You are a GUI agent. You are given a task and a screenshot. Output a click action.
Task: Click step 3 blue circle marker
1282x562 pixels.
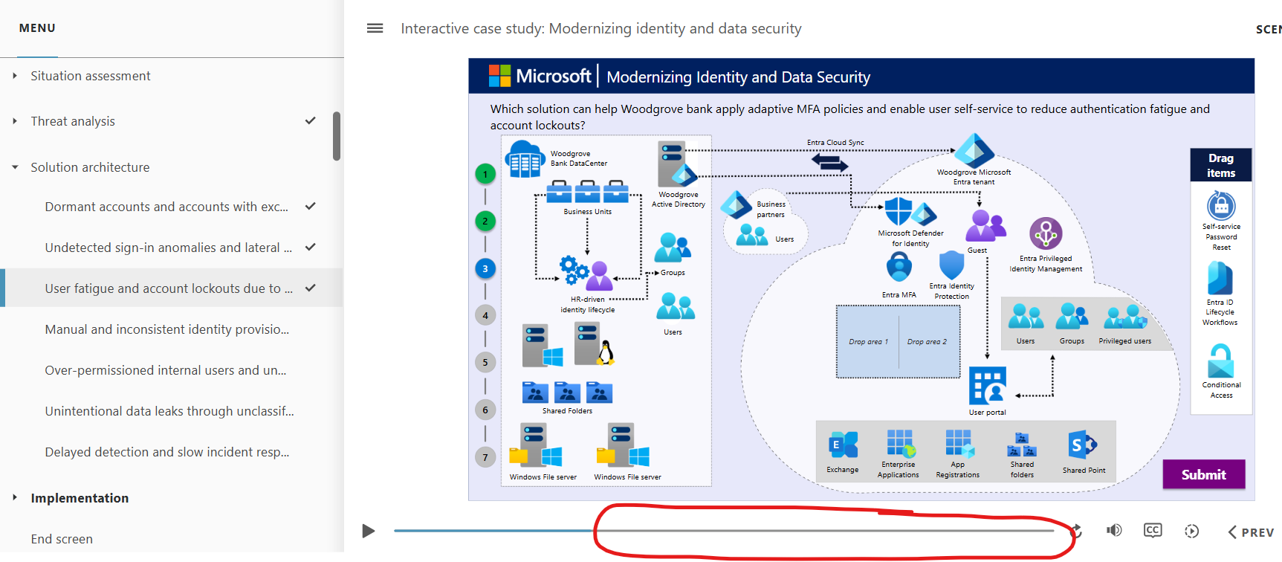[x=485, y=268]
